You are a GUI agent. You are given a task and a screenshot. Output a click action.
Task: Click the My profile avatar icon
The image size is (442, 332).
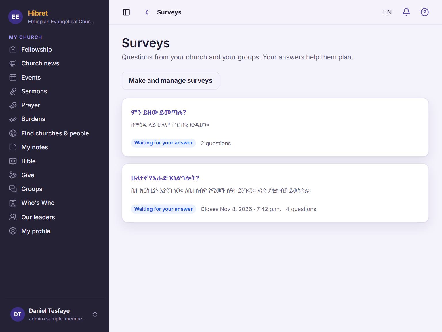coord(13,231)
